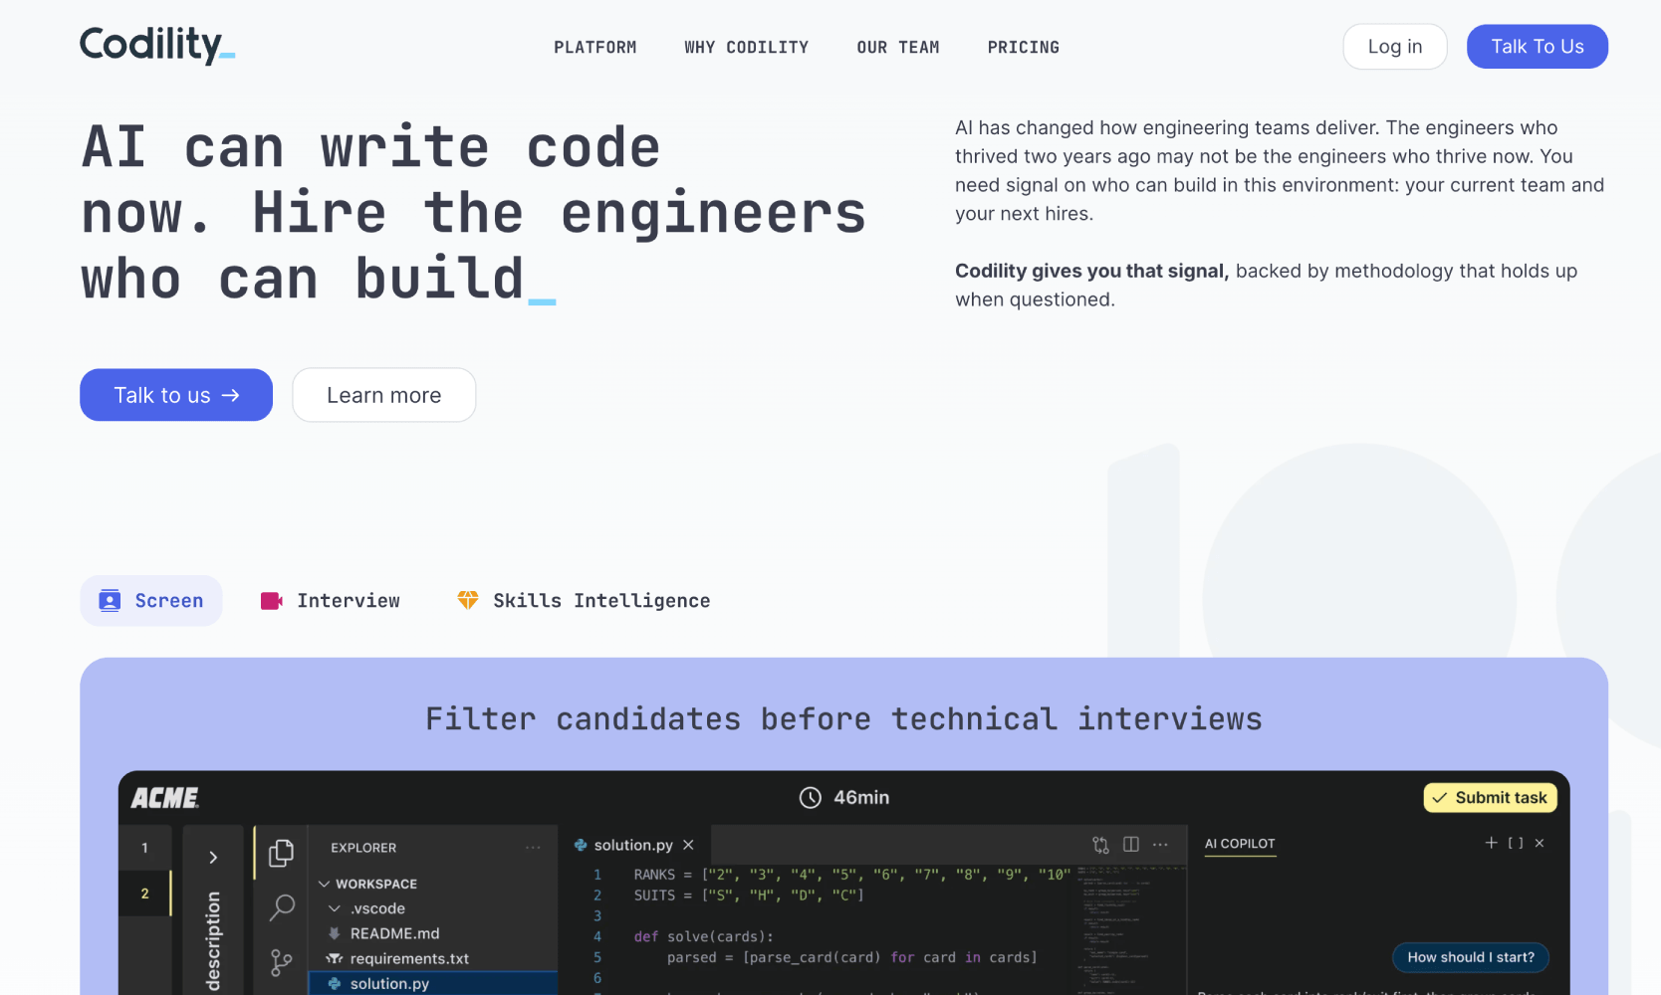The width and height of the screenshot is (1661, 995).
Task: Click the How should I start? suggestion
Action: (x=1471, y=957)
